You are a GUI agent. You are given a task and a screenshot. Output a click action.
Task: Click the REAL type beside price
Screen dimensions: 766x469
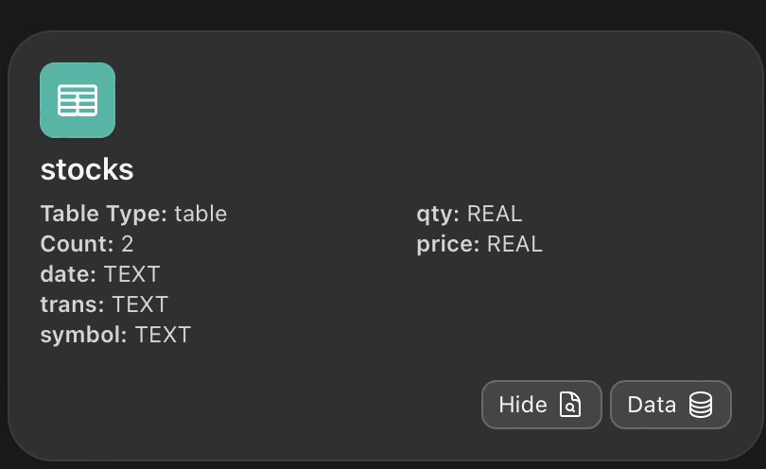coord(515,244)
